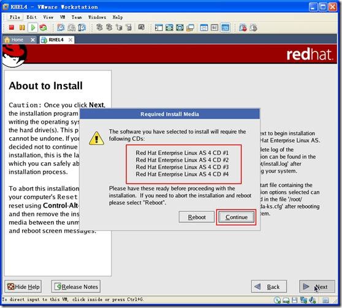Viewport: 342px width, 308px height.
Task: Click the second team power toolbar icon
Action: pyautogui.click(x=109, y=28)
